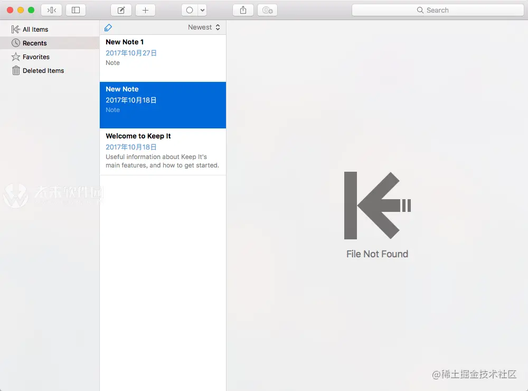Viewport: 528px width, 391px height.
Task: Click the tag icon above the note list
Action: coord(108,27)
